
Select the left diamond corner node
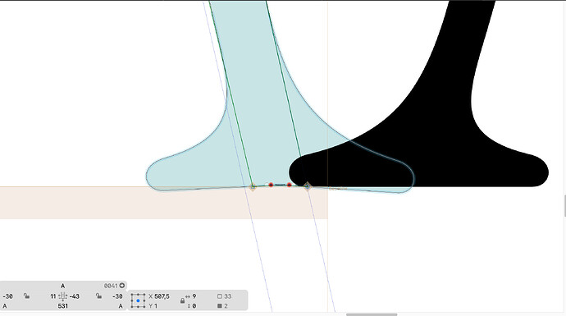click(x=253, y=186)
